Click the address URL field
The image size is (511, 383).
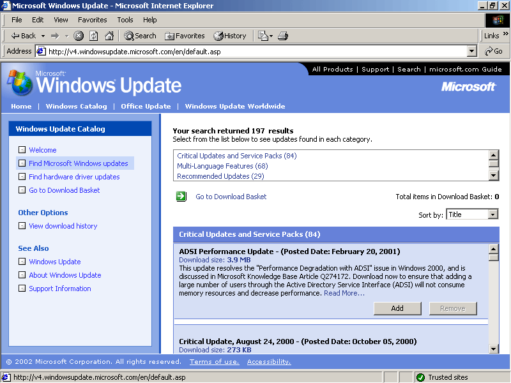256,51
